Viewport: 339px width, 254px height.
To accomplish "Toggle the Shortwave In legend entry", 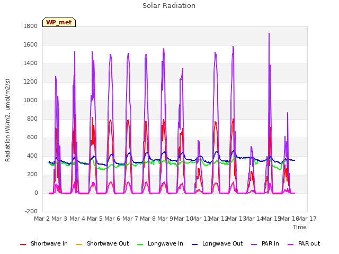I will tap(44, 243).
